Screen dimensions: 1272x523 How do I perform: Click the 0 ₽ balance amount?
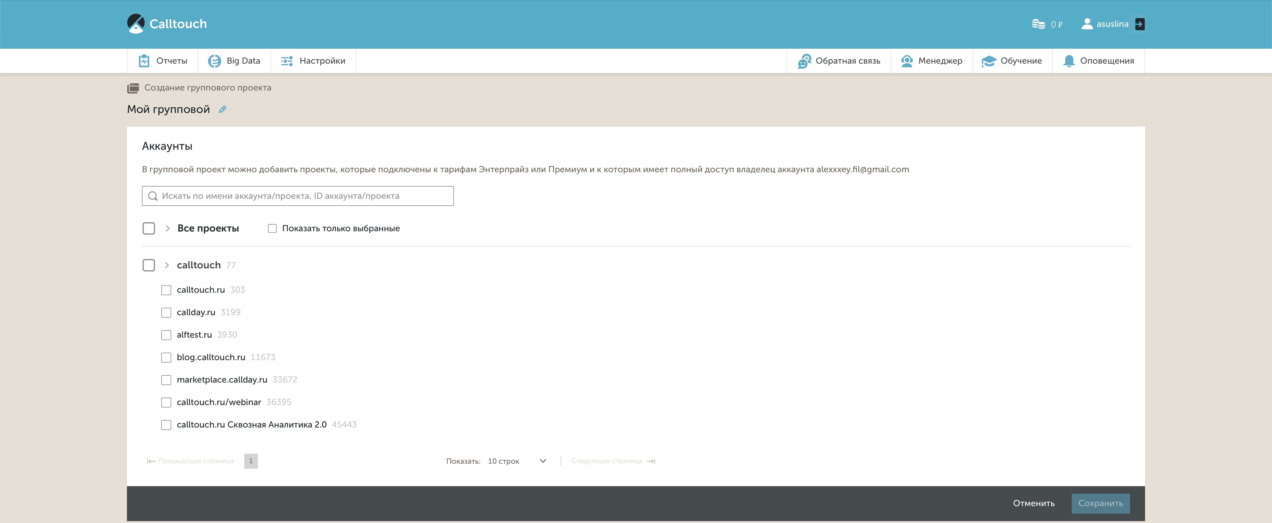coord(1056,24)
